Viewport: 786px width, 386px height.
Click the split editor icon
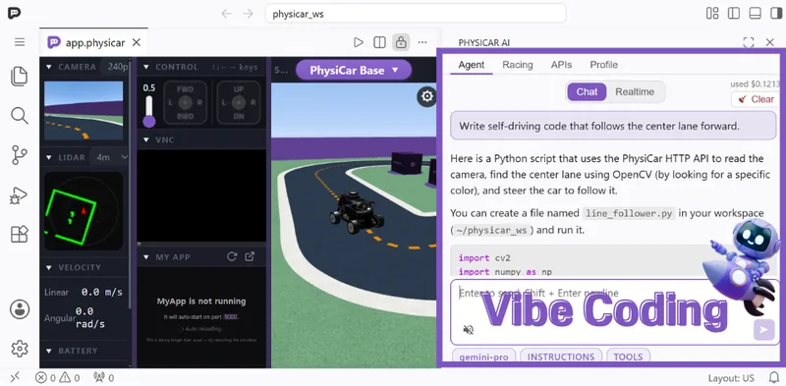(x=379, y=42)
